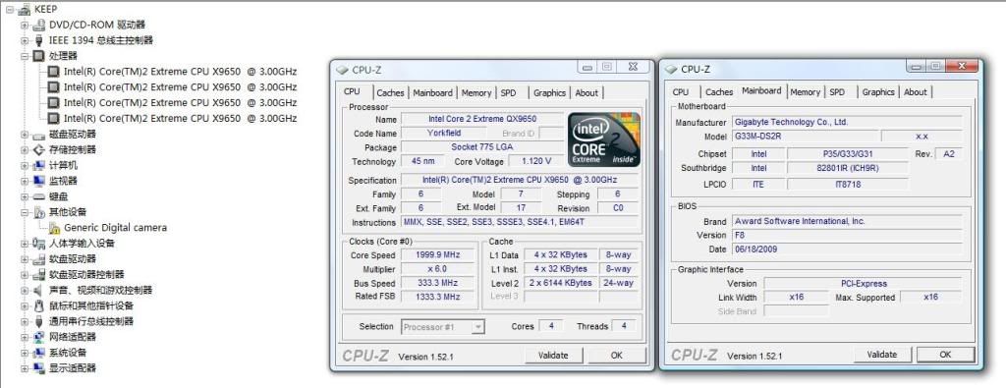The height and width of the screenshot is (388, 1006).
Task: Click the Southbridge value 82801IR (ICH9R)
Action: point(848,168)
